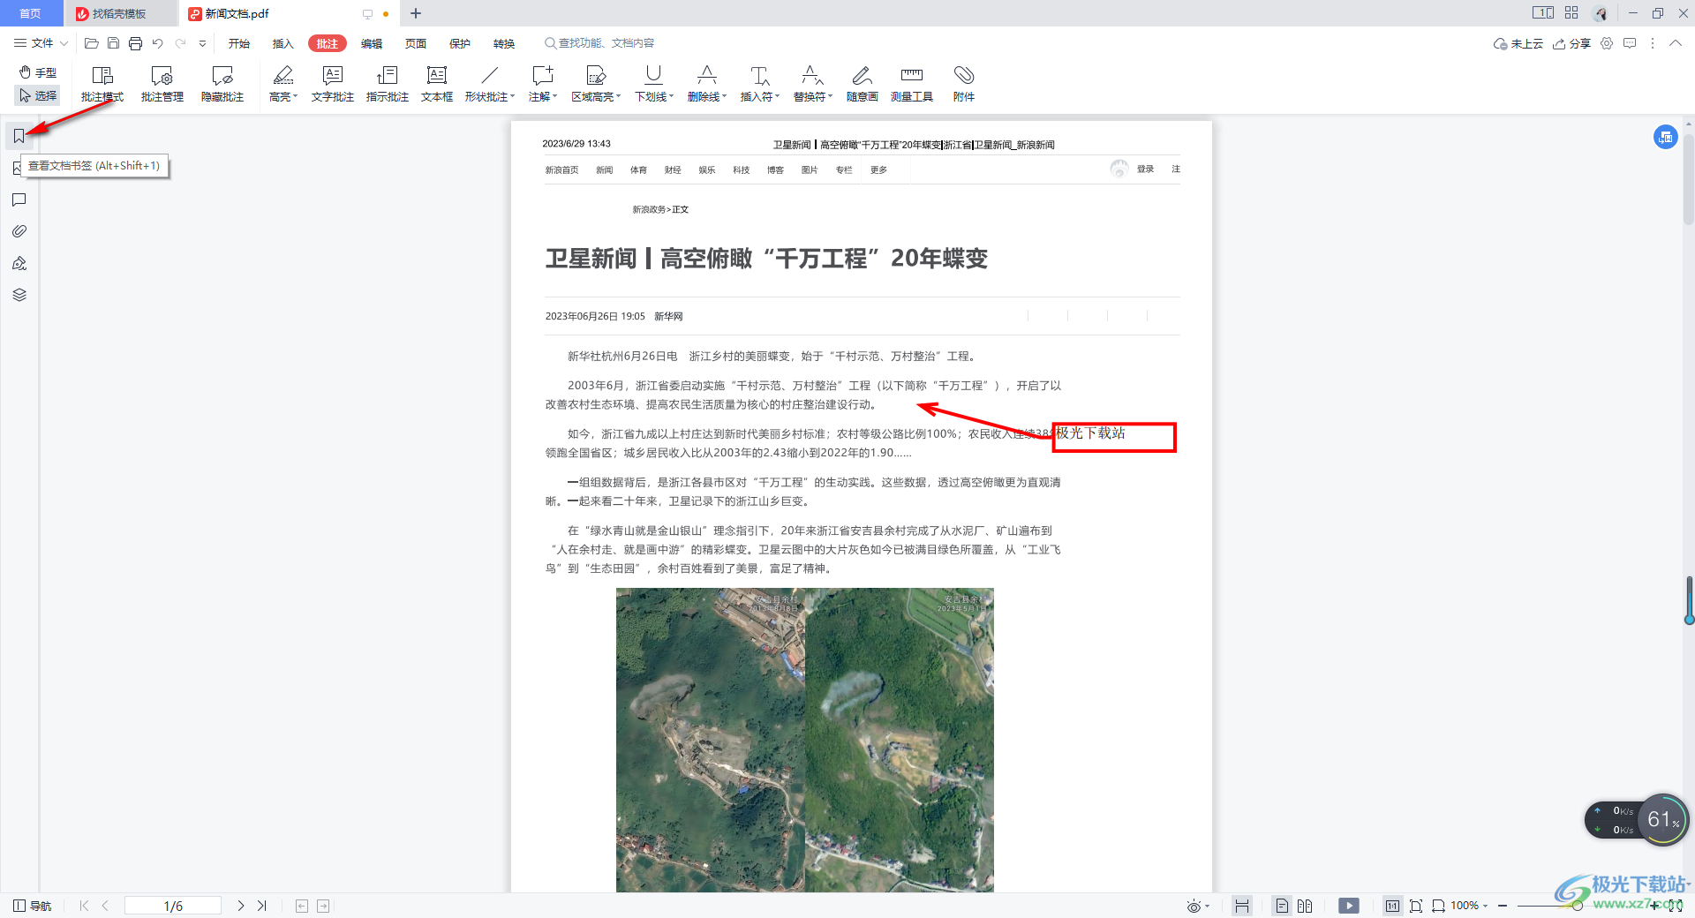Expand the 形状批注 shape annotation dropdown
This screenshot has height=918, width=1695.
click(x=512, y=97)
